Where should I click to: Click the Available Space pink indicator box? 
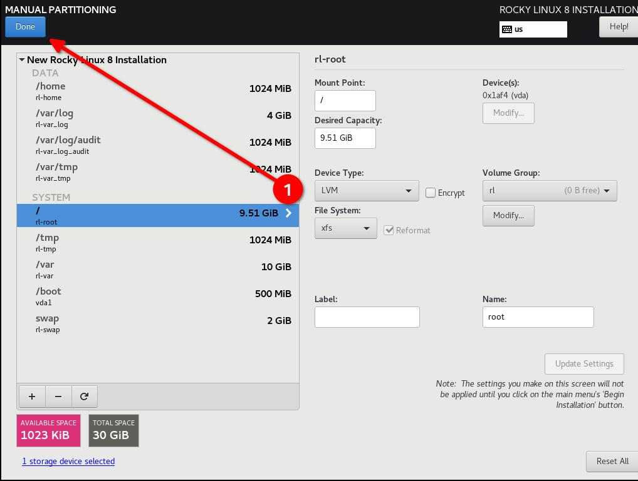pyautogui.click(x=48, y=430)
